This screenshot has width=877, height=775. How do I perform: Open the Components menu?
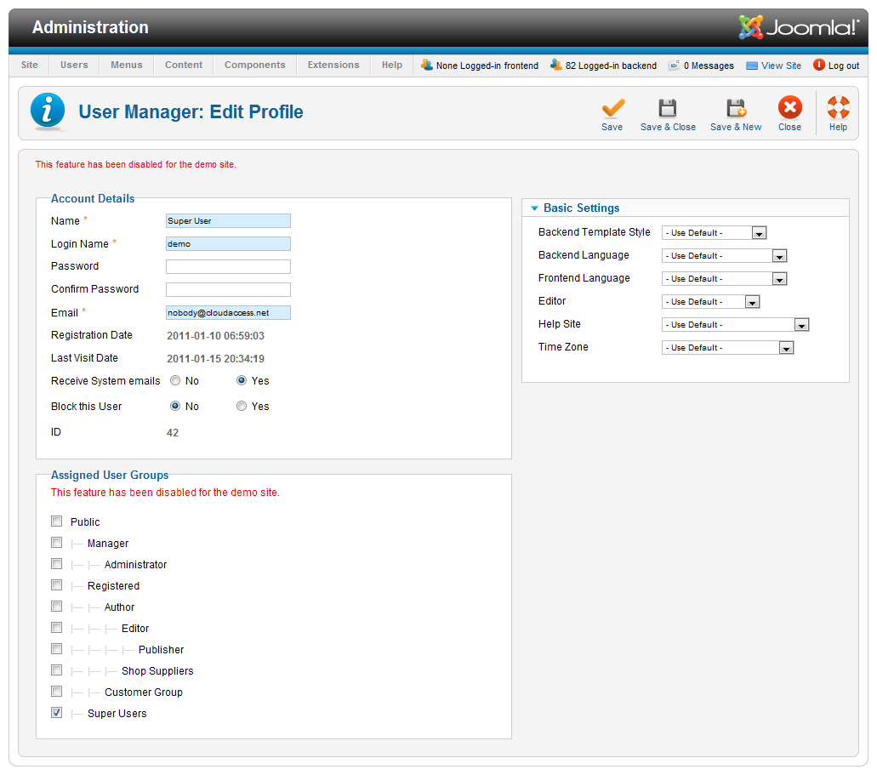tap(254, 65)
